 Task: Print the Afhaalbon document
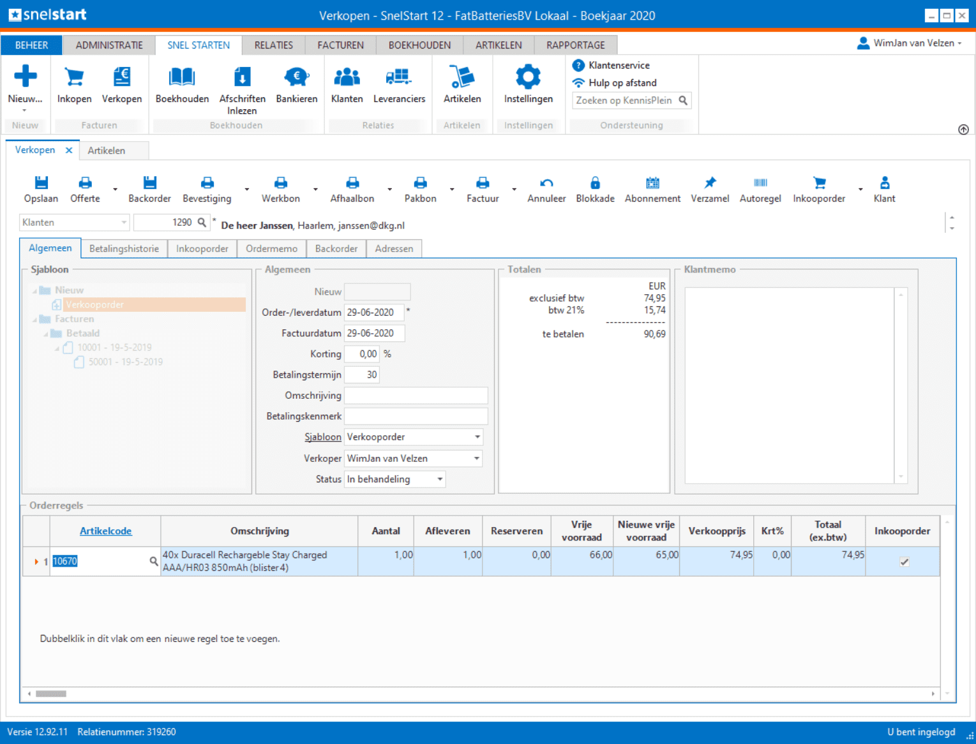(x=352, y=183)
